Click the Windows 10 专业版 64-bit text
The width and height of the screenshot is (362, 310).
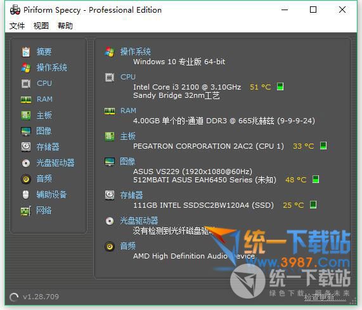coord(179,62)
